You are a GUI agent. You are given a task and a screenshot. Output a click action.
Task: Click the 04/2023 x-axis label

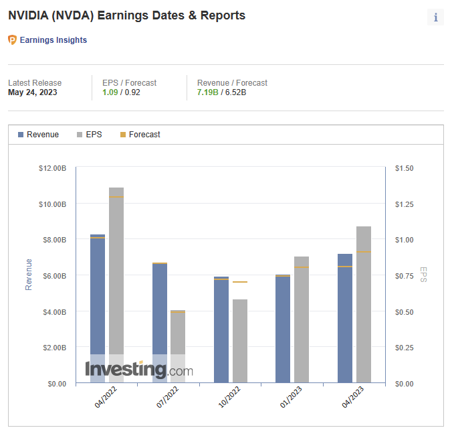point(353,397)
